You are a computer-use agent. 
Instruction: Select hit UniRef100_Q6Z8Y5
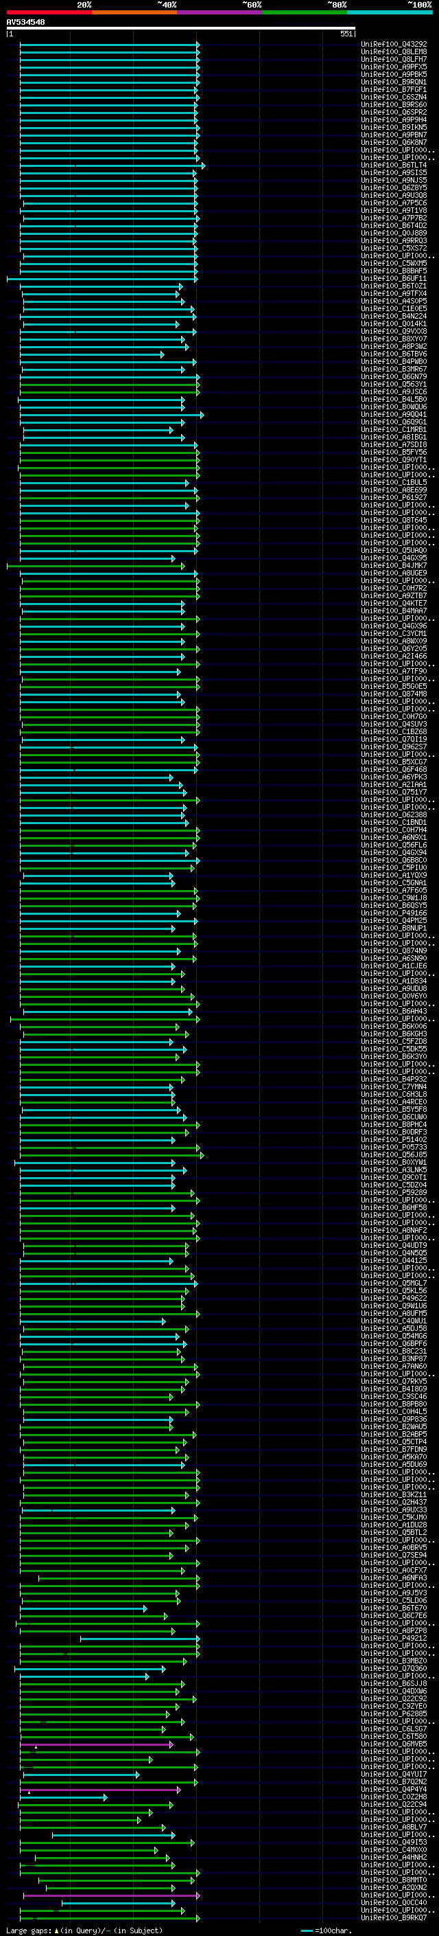coord(394,188)
